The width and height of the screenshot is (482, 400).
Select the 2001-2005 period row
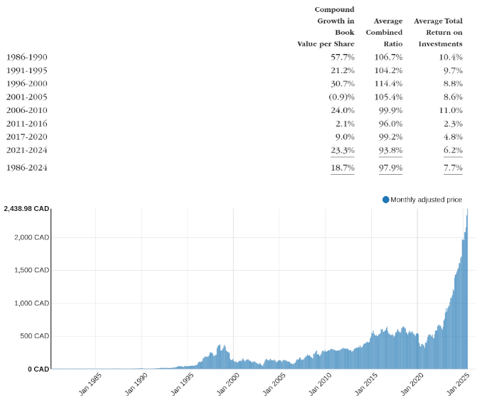pyautogui.click(x=234, y=97)
